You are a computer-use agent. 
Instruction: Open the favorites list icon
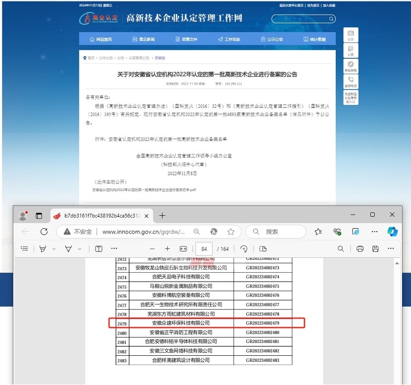318,232
